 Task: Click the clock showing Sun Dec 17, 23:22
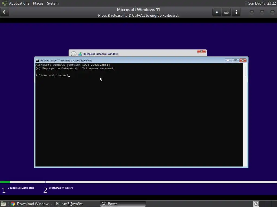point(262,3)
